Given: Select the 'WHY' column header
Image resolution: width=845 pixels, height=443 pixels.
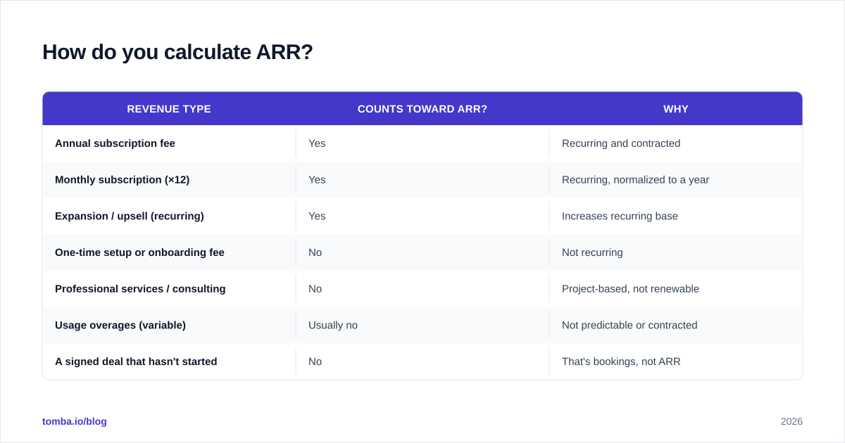Looking at the screenshot, I should point(676,109).
